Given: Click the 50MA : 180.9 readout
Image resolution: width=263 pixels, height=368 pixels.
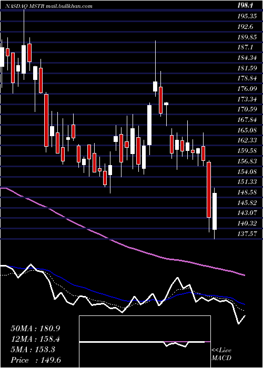Looking at the screenshot, I should tap(35, 329).
